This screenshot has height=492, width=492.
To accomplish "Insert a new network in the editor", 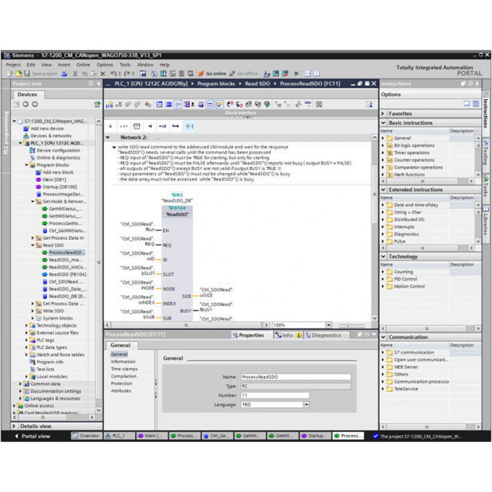I will 110,105.
